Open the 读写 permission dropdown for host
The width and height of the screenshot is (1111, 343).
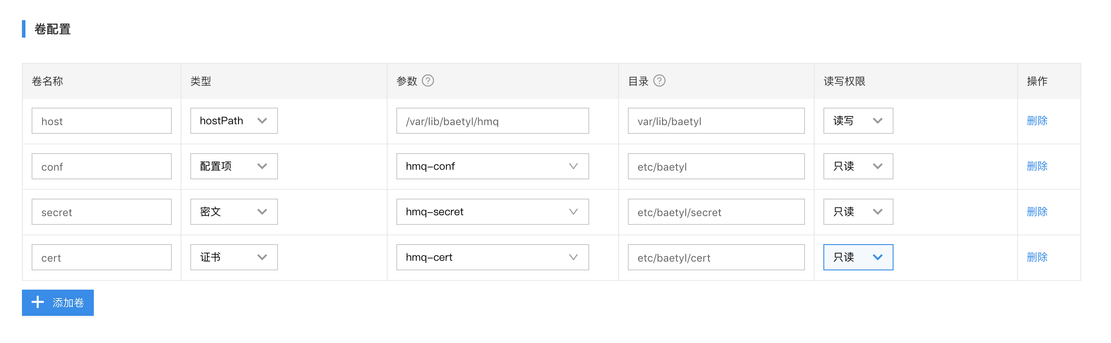point(858,121)
